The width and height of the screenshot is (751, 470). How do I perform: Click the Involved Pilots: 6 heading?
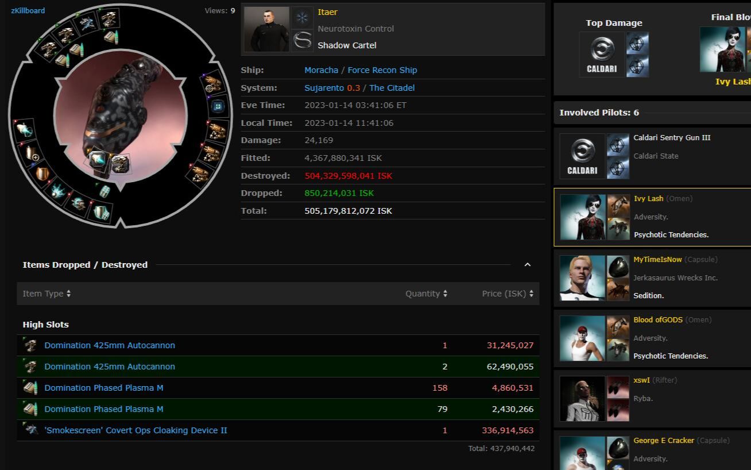pyautogui.click(x=599, y=113)
